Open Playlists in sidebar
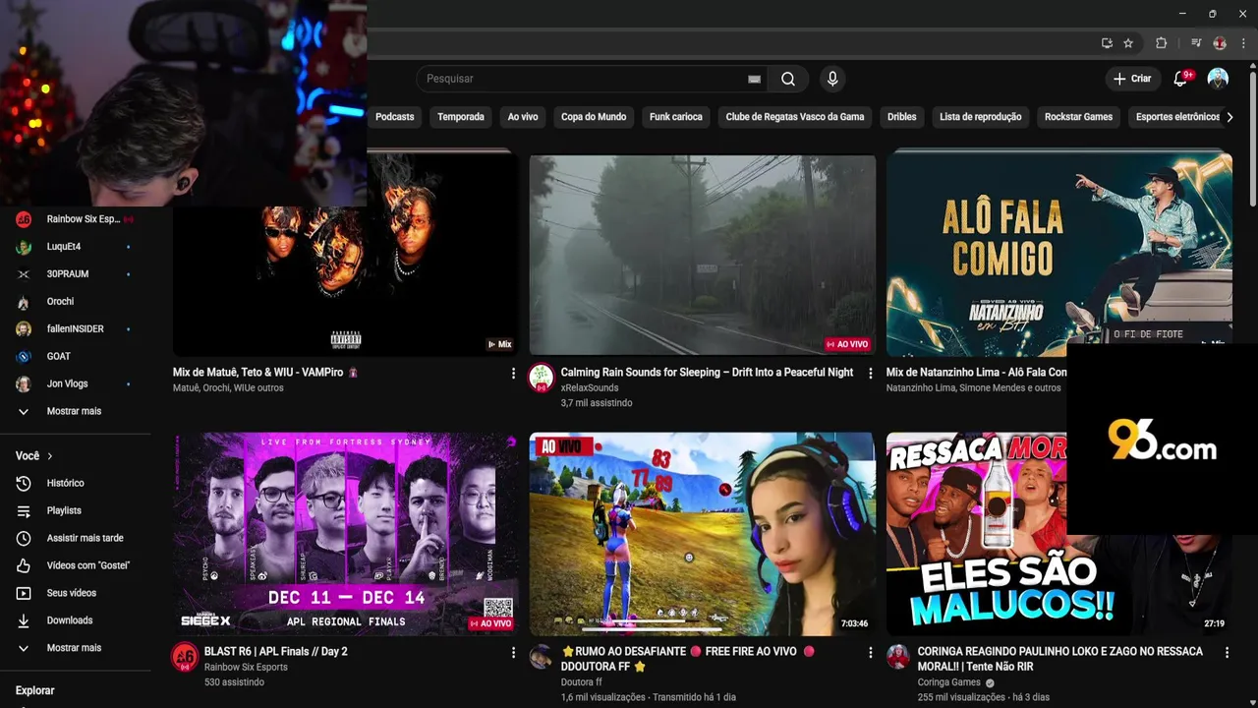The width and height of the screenshot is (1258, 708). [76, 510]
